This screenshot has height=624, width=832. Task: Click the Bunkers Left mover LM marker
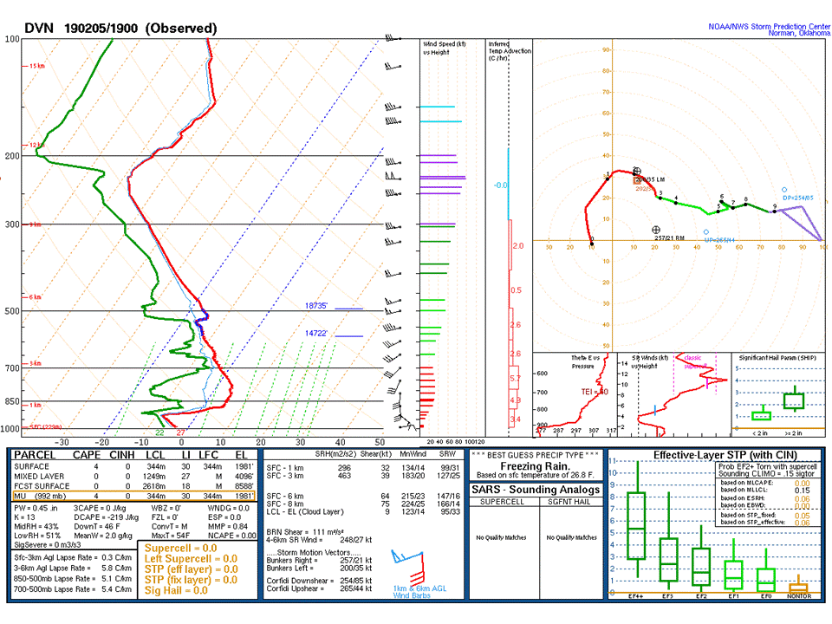point(637,172)
